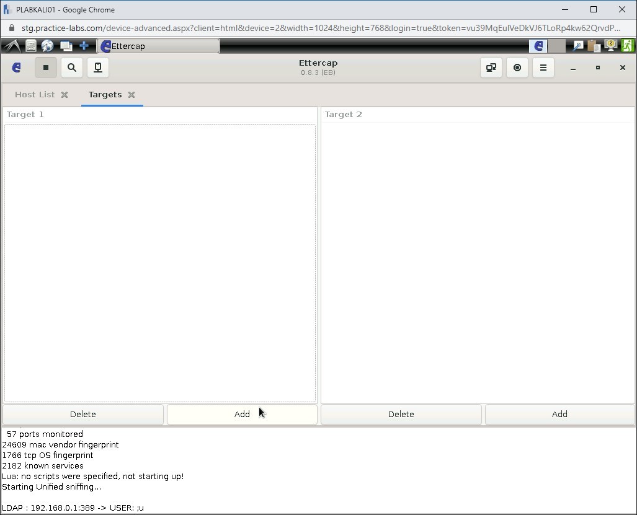This screenshot has height=515, width=637.
Task: Open MITM menu with dual-computer icon
Action: click(x=491, y=68)
